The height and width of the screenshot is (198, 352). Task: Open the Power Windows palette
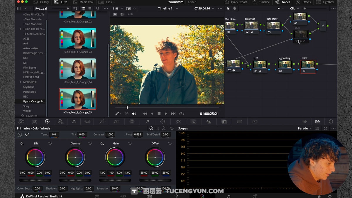pyautogui.click(x=163, y=121)
